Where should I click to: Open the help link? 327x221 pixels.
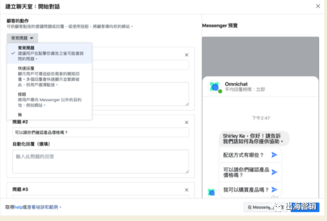(18, 207)
